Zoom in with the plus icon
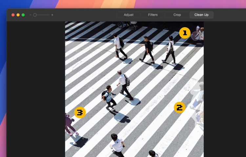Screen dimensions: 246x157 (x=52, y=15)
